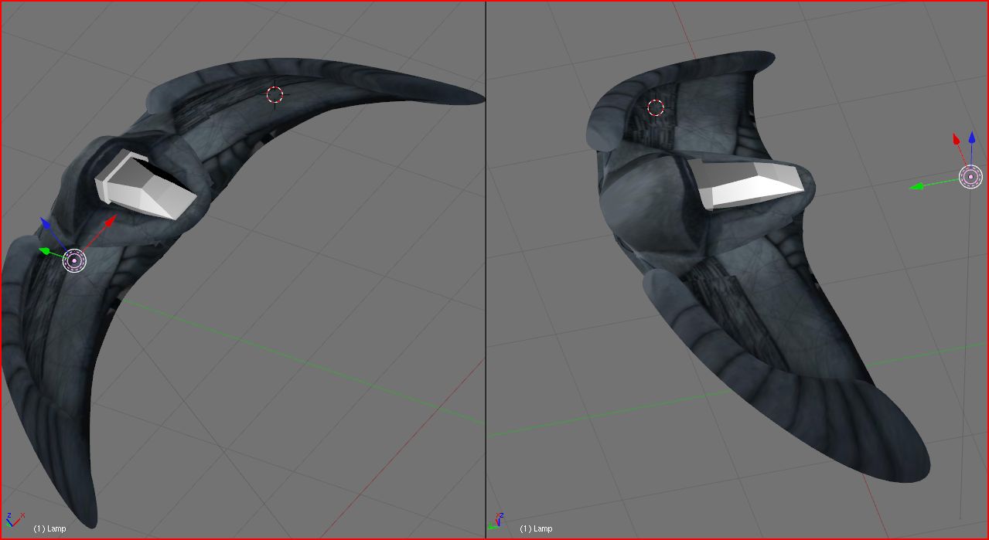Click the vertical divider between the two viewports
Image resolution: width=989 pixels, height=540 pixels.
(x=486, y=270)
